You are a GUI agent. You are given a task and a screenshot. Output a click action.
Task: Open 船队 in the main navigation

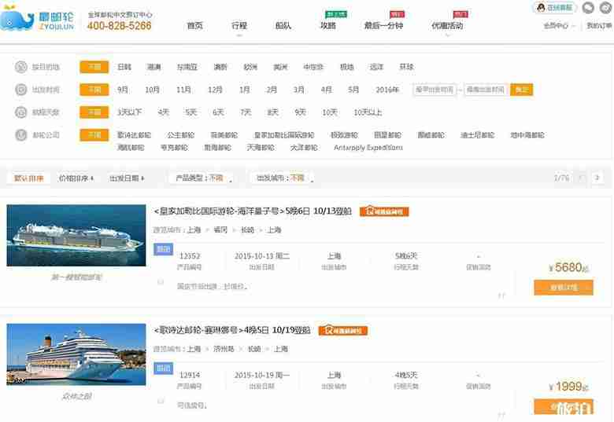tap(283, 26)
